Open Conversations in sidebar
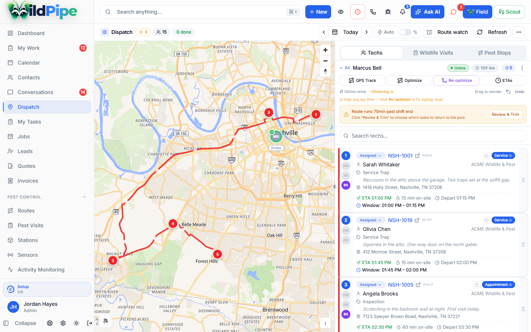 point(47,92)
